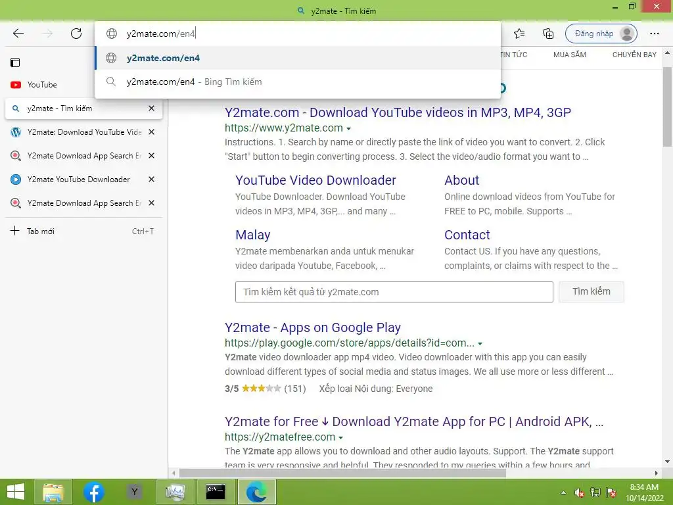Switch to YouTube tab
The width and height of the screenshot is (673, 505).
tap(42, 85)
